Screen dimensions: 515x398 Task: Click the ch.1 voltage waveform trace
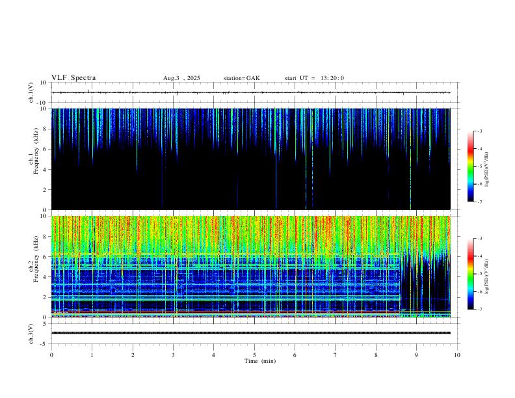pyautogui.click(x=250, y=92)
